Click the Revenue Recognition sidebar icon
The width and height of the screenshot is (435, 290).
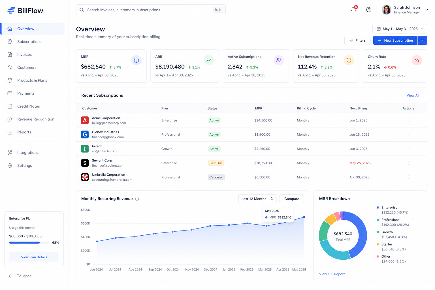(10, 119)
